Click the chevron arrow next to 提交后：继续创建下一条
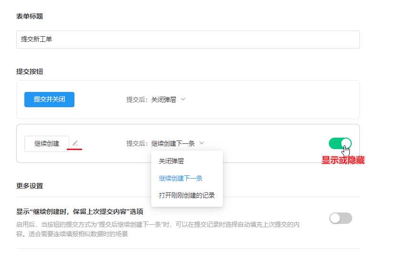Image resolution: width=399 pixels, height=262 pixels. click(x=202, y=143)
